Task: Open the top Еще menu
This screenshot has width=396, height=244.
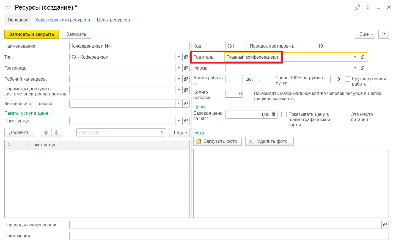Action: click(x=365, y=34)
